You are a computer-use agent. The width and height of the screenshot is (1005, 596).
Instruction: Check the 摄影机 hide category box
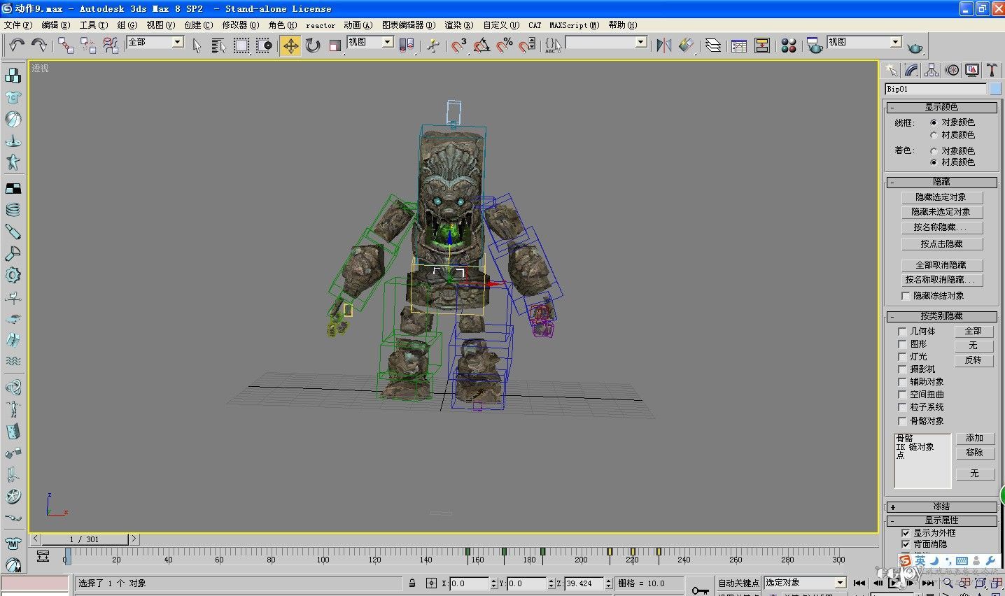coord(902,369)
